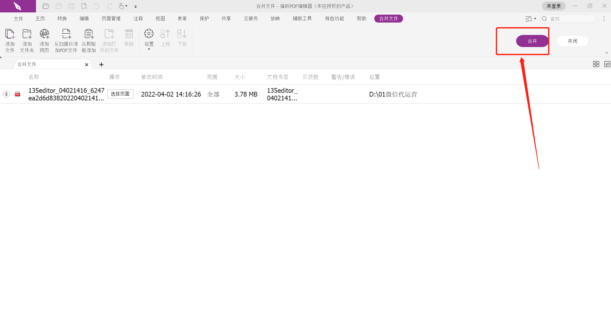Switch to detailed list view

607,64
